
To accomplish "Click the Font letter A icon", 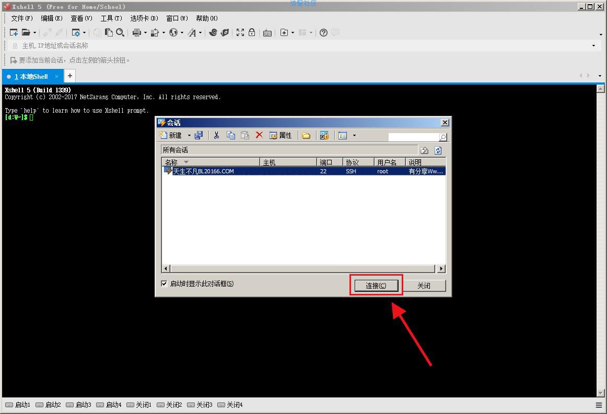I will [x=192, y=32].
